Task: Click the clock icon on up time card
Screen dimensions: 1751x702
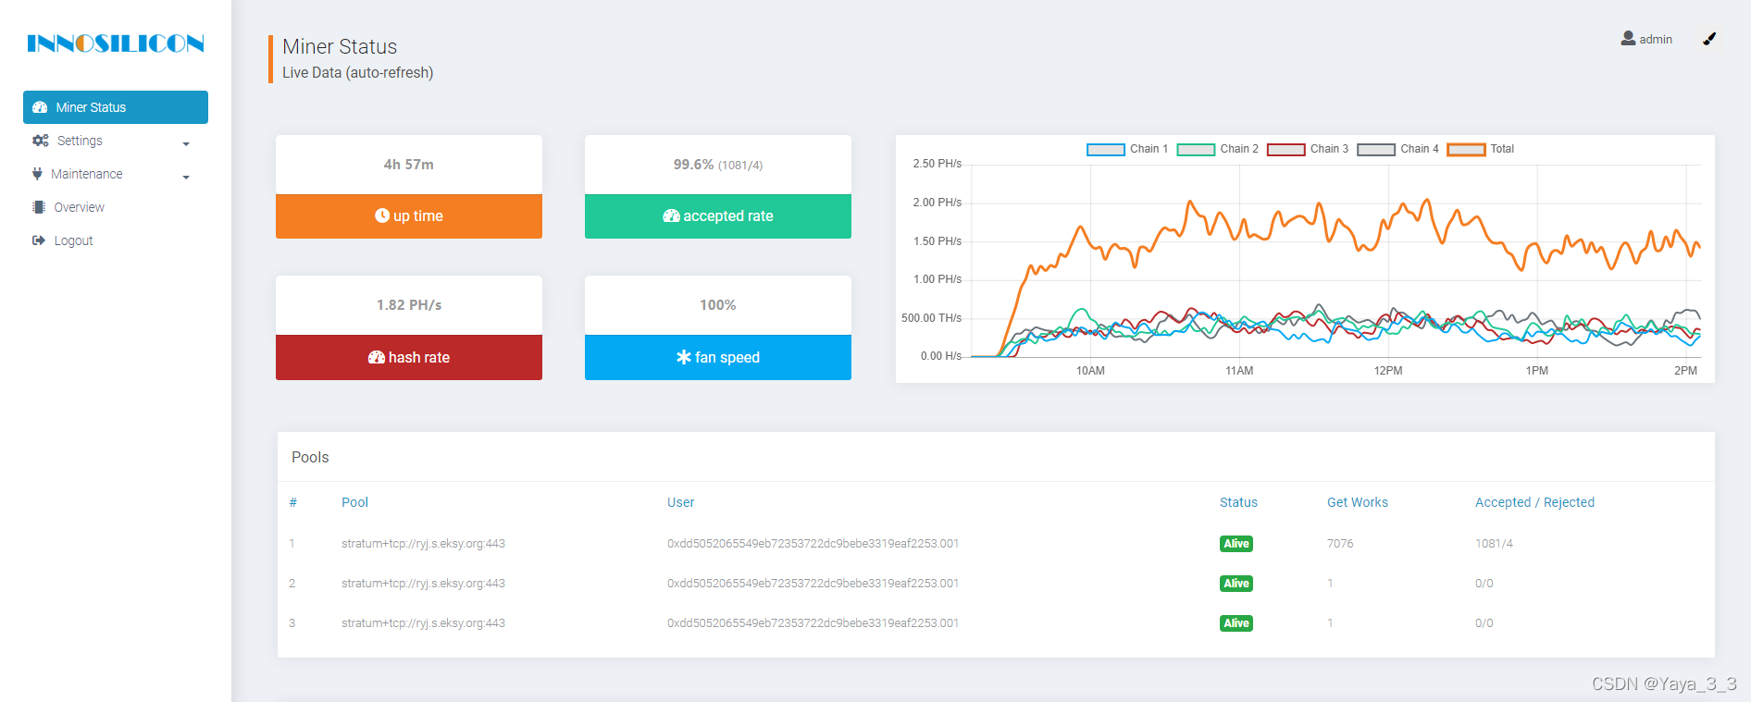Action: tap(382, 216)
